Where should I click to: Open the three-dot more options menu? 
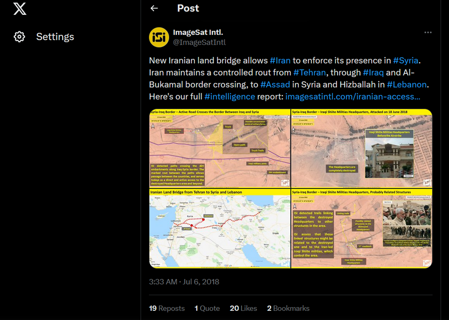coord(428,33)
